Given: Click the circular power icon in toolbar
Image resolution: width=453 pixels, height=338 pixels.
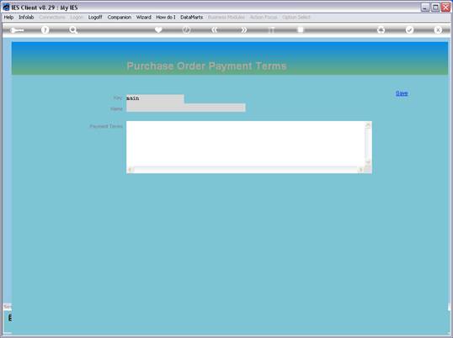Looking at the screenshot, I should click(186, 29).
